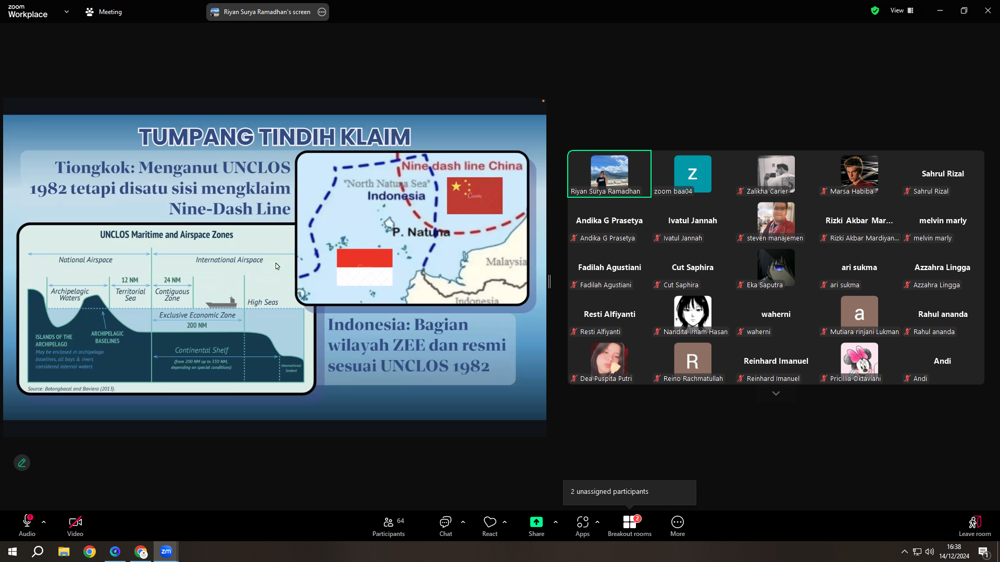This screenshot has width=1000, height=562.
Task: Click the 2 unassigned participants notice
Action: (x=630, y=492)
